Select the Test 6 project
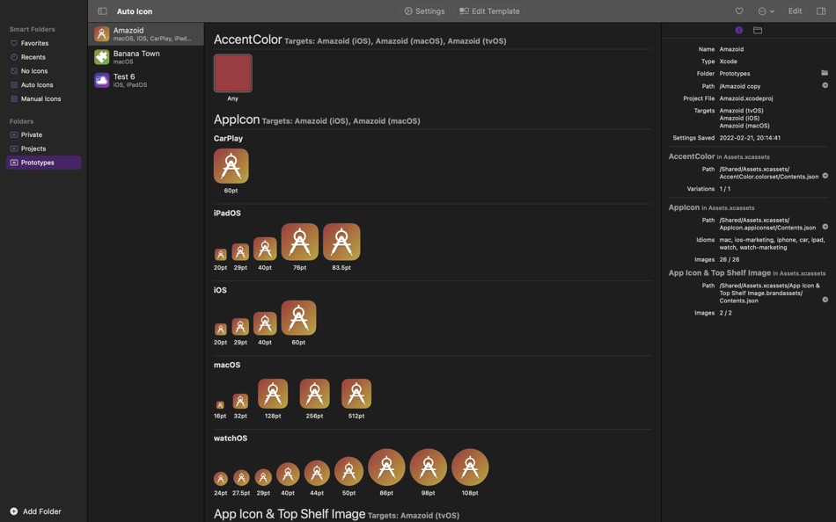Image resolution: width=836 pixels, height=522 pixels. pos(145,80)
